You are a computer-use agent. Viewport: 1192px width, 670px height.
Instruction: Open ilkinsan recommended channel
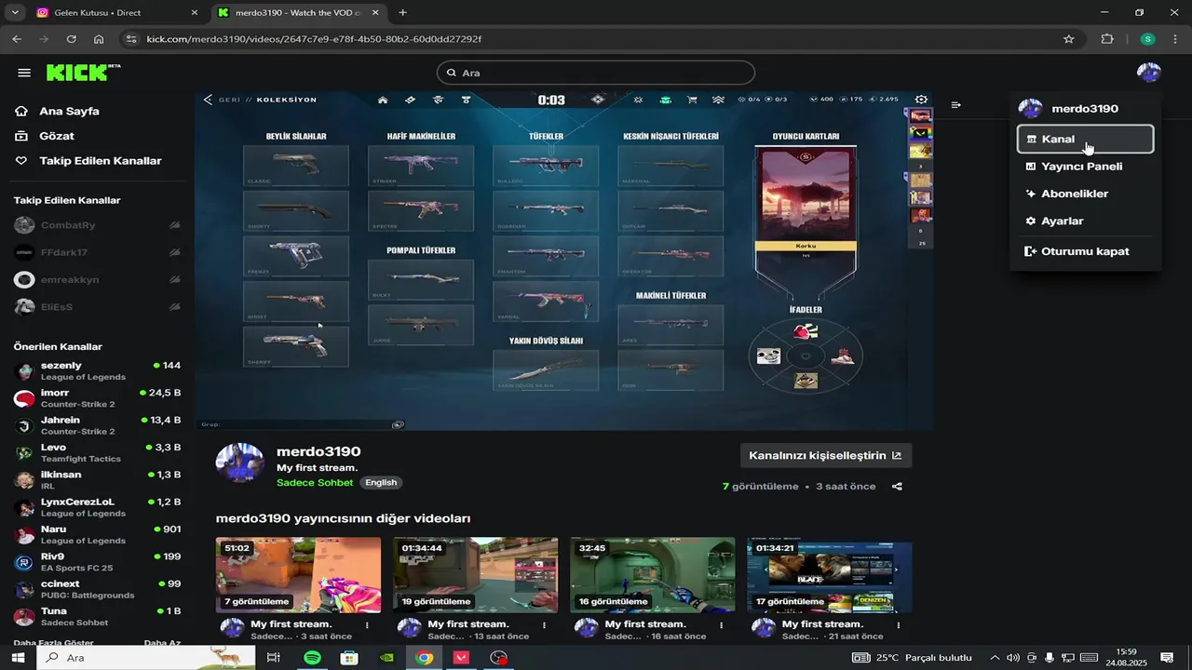(97, 480)
